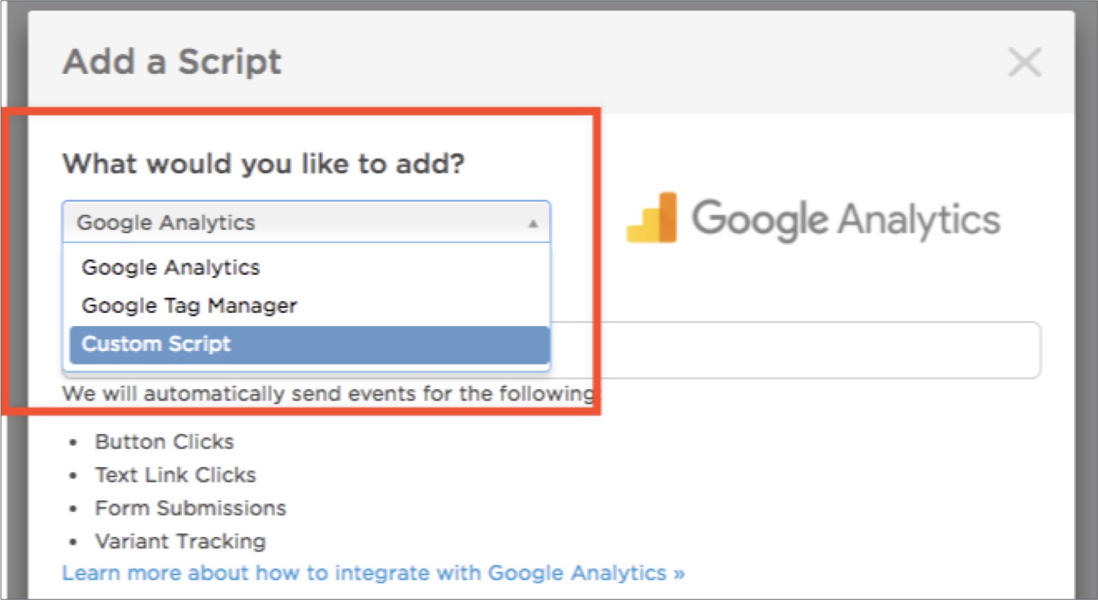Click the Button Clicks bullet item
Image resolution: width=1098 pixels, height=600 pixels.
[x=164, y=441]
